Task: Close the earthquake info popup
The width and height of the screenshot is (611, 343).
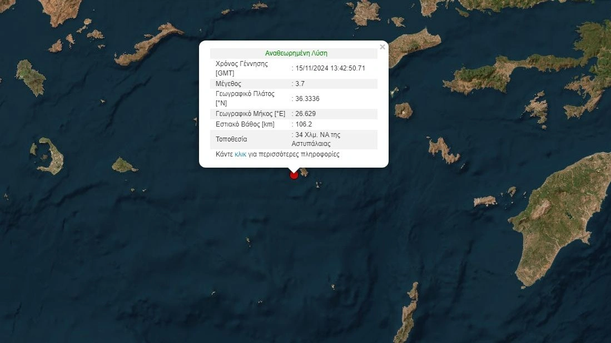Action: pyautogui.click(x=383, y=47)
